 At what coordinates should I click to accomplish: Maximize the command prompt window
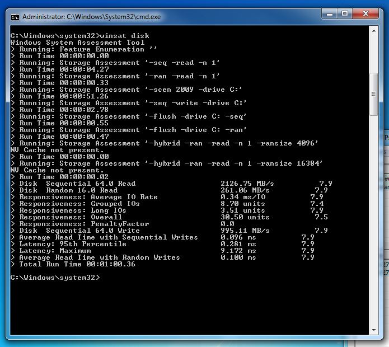[x=345, y=13]
